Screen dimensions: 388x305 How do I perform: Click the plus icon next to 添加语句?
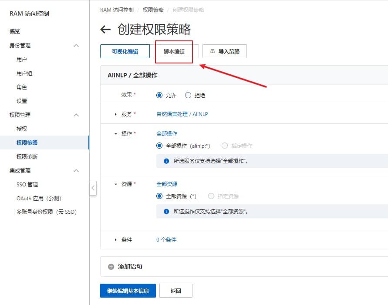click(x=111, y=267)
